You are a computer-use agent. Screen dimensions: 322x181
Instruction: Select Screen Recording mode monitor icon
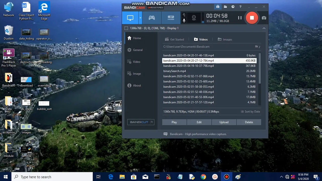(130, 18)
